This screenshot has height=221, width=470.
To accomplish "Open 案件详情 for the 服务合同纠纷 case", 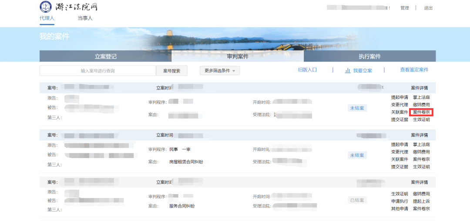I will click(x=420, y=182).
